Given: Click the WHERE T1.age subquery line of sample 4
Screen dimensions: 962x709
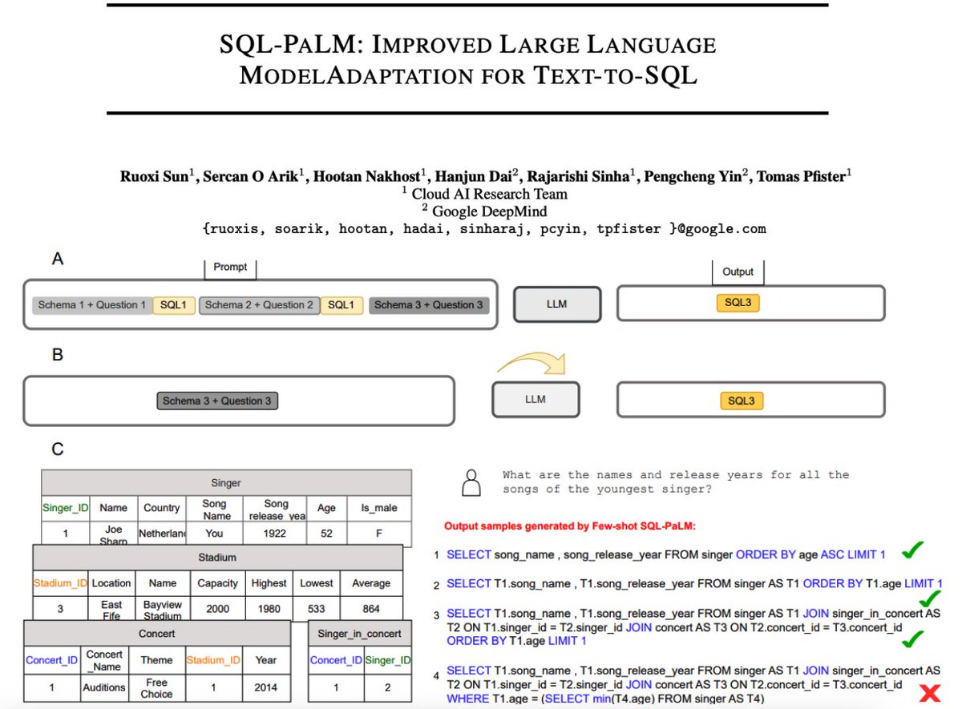Looking at the screenshot, I should pyautogui.click(x=605, y=699).
